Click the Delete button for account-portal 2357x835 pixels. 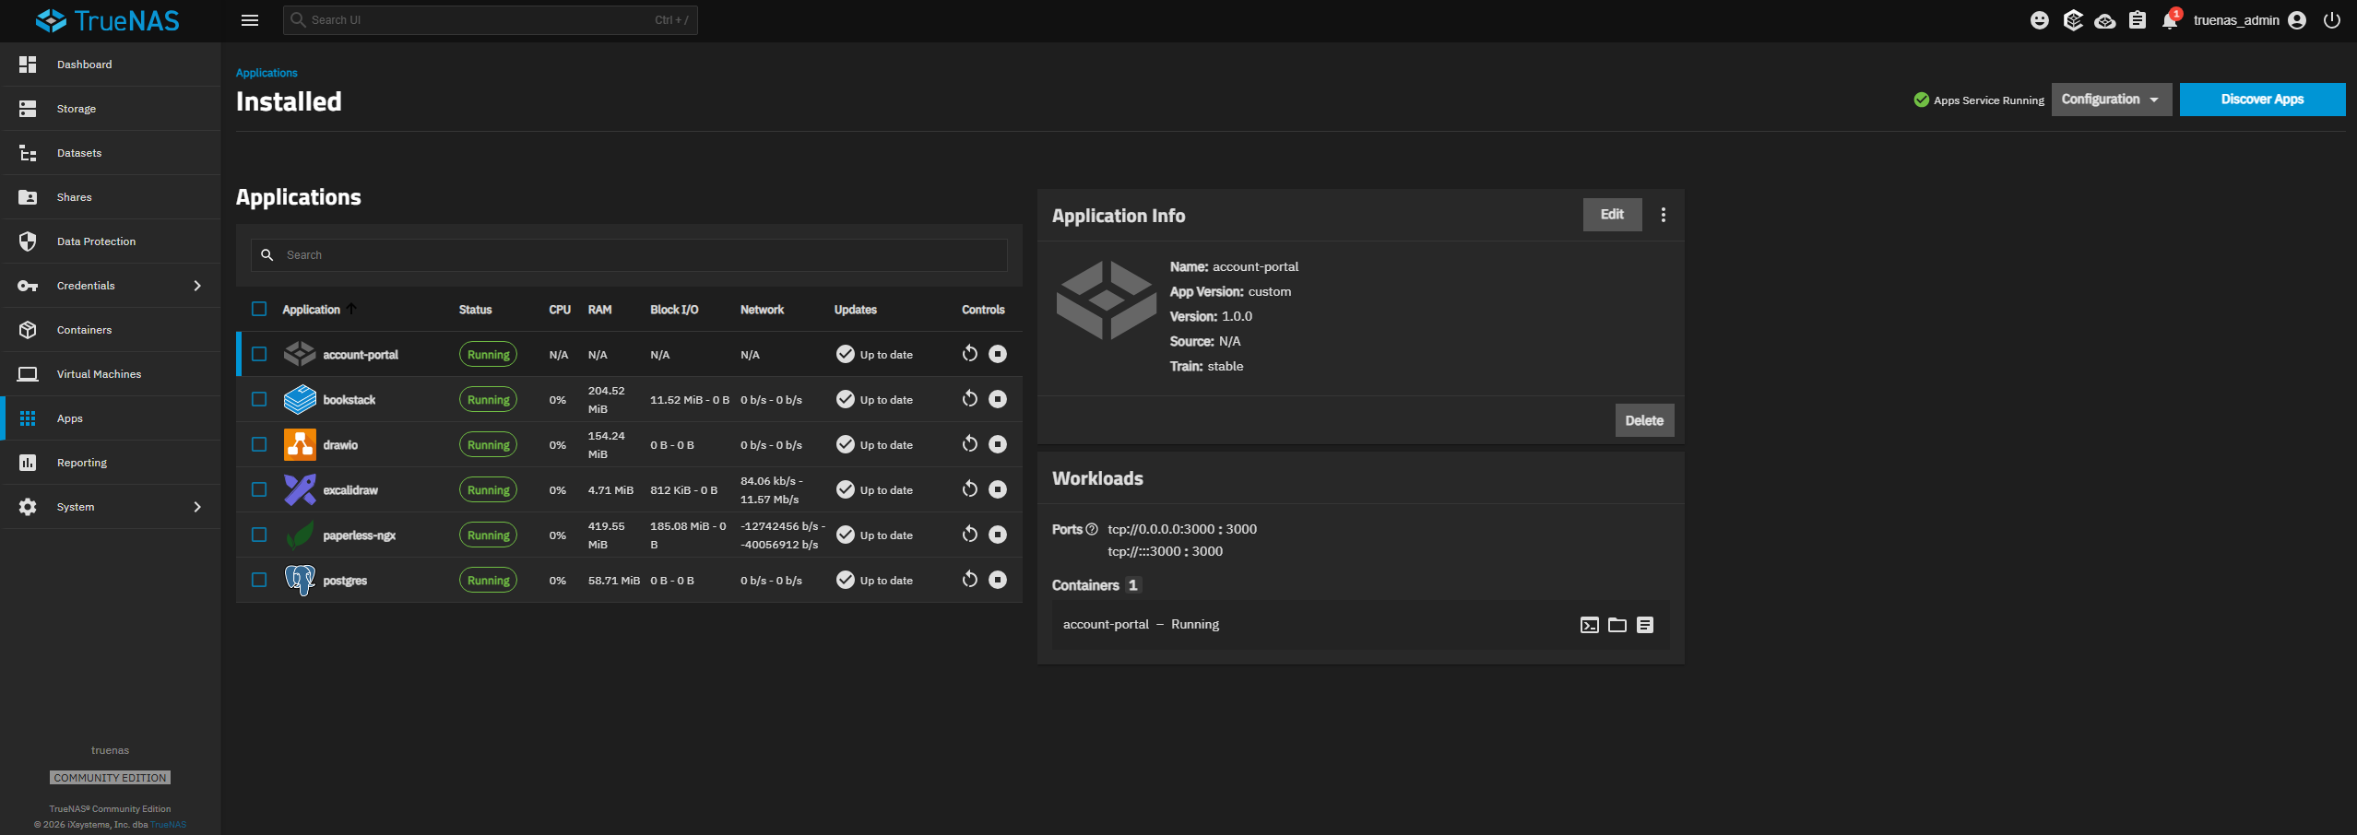click(x=1644, y=420)
